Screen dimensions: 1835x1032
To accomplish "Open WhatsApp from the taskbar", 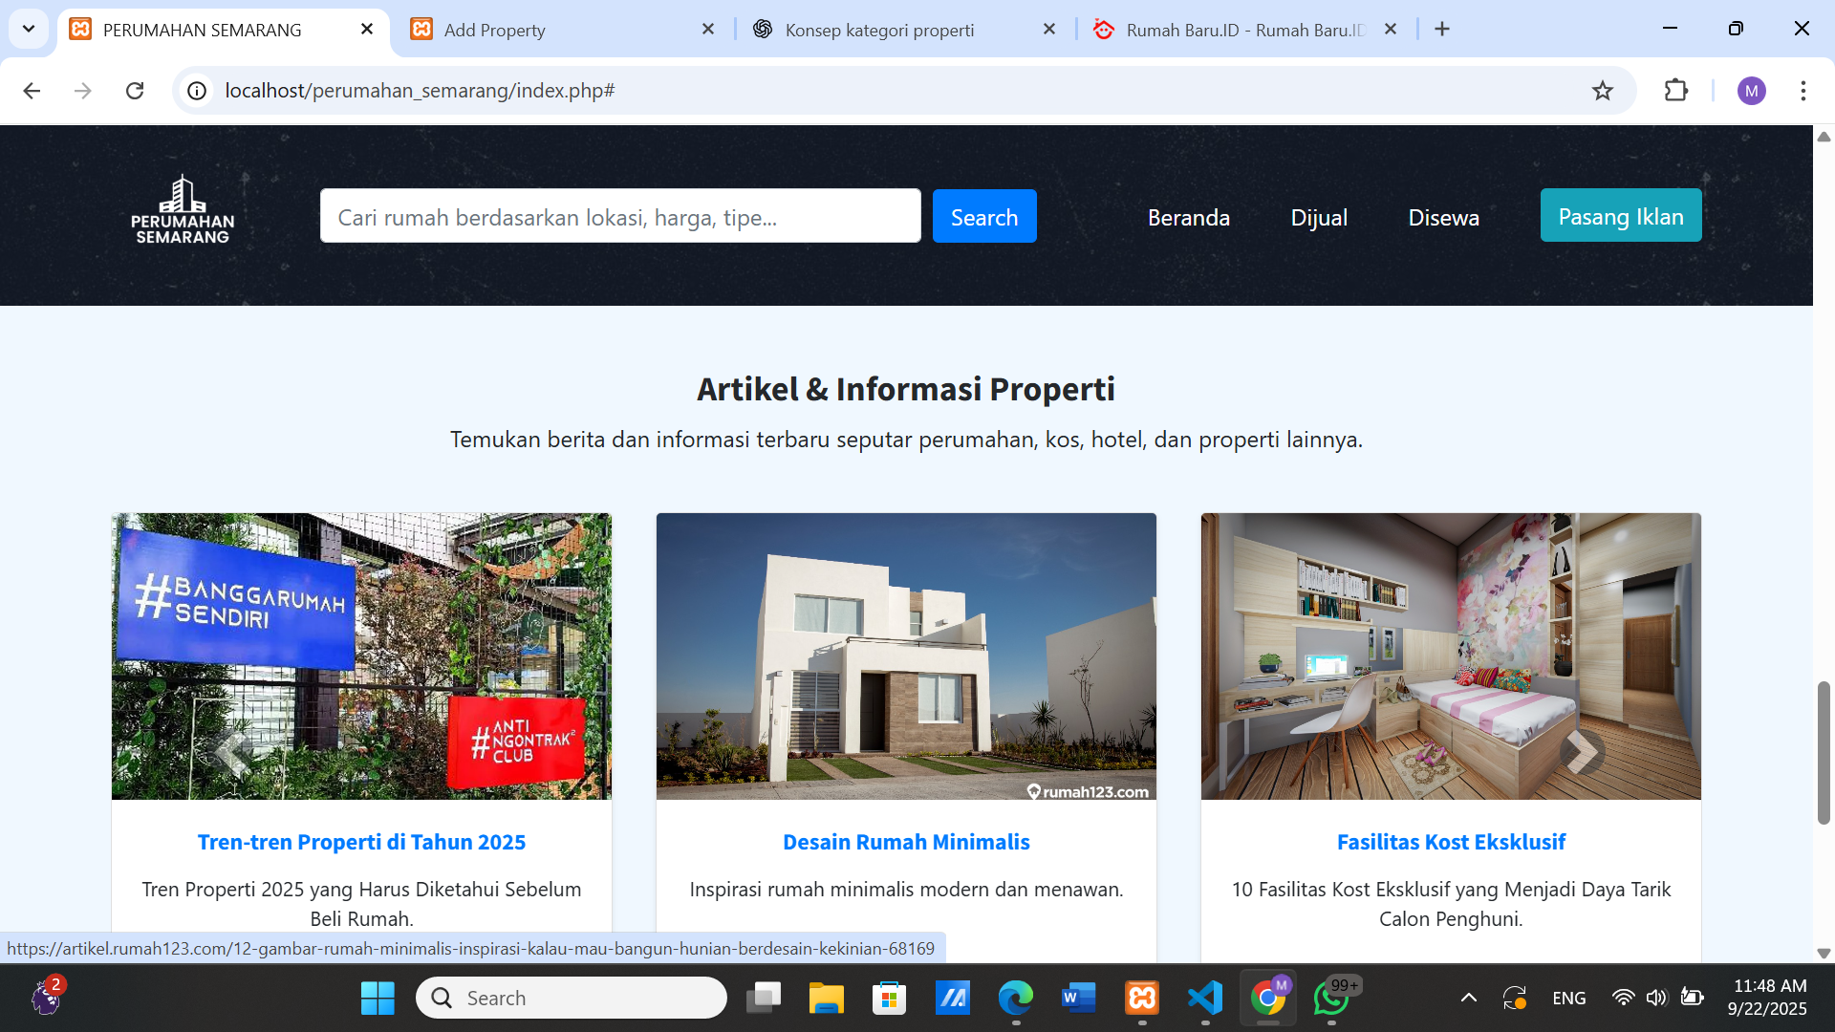I will tap(1332, 997).
